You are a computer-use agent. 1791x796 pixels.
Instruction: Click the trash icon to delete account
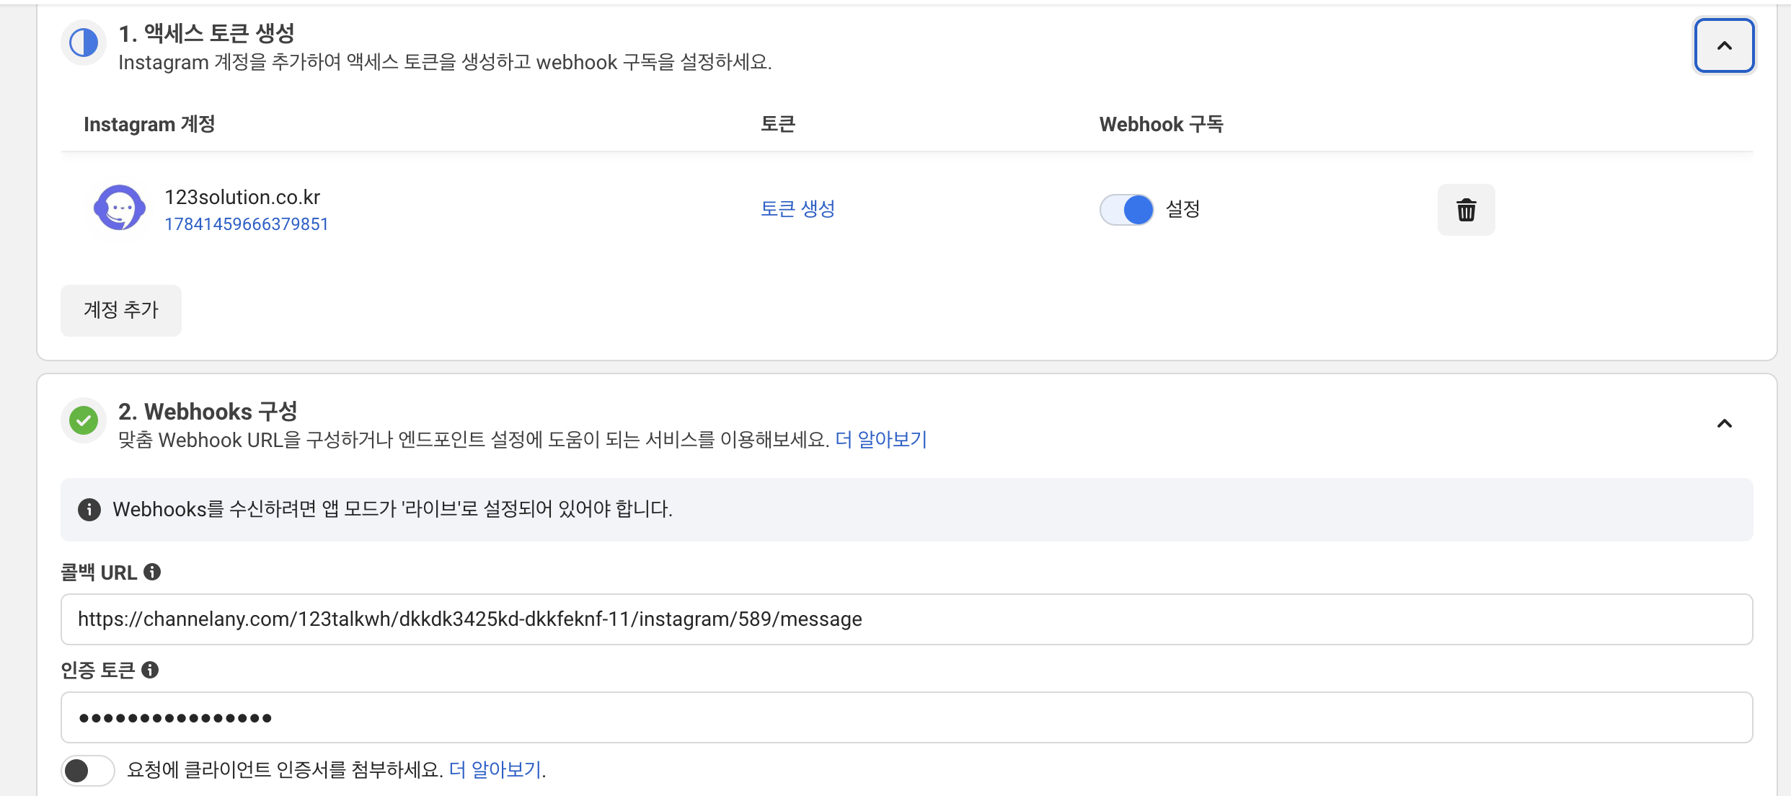(x=1466, y=210)
